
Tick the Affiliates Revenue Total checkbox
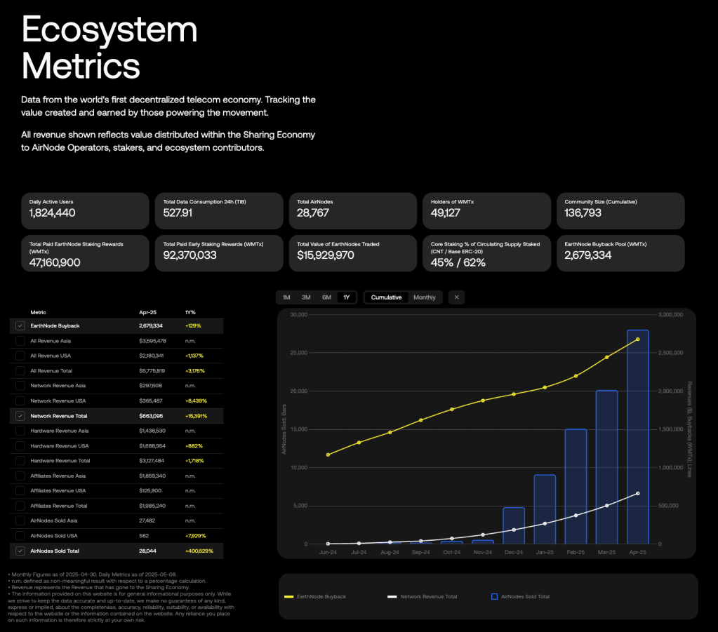point(20,506)
